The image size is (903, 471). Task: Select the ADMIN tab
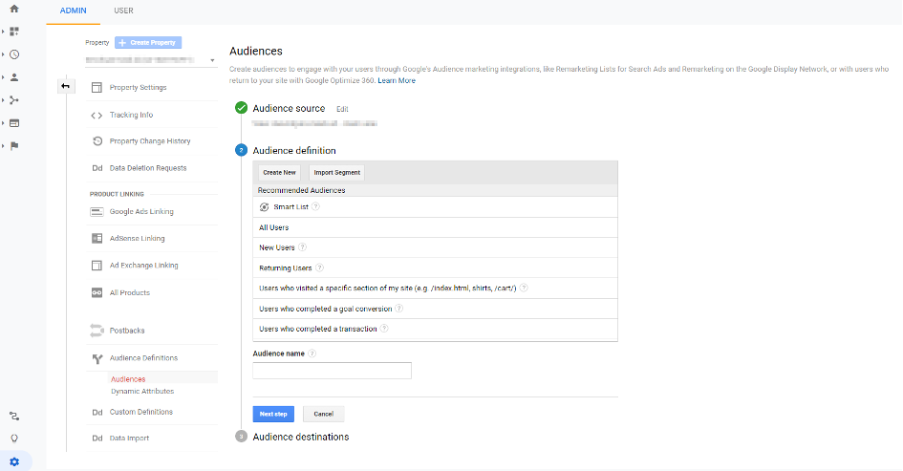tap(73, 11)
